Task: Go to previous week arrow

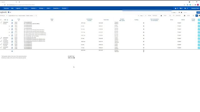Action: pos(138,16)
